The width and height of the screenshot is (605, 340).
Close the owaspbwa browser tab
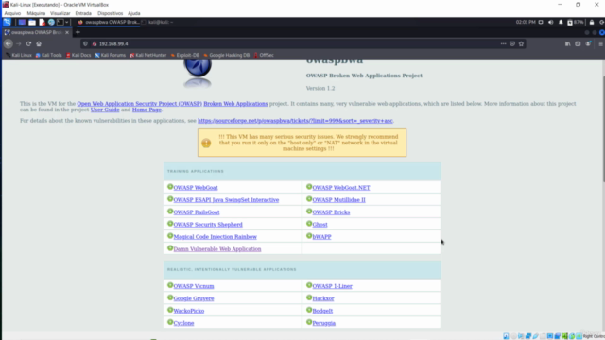pos(67,33)
